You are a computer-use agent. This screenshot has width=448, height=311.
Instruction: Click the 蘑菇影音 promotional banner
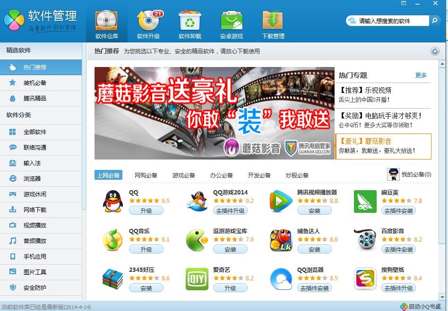214,113
